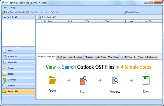
Task: Click the dotted splitter grip above Mail
Action: 18,47
